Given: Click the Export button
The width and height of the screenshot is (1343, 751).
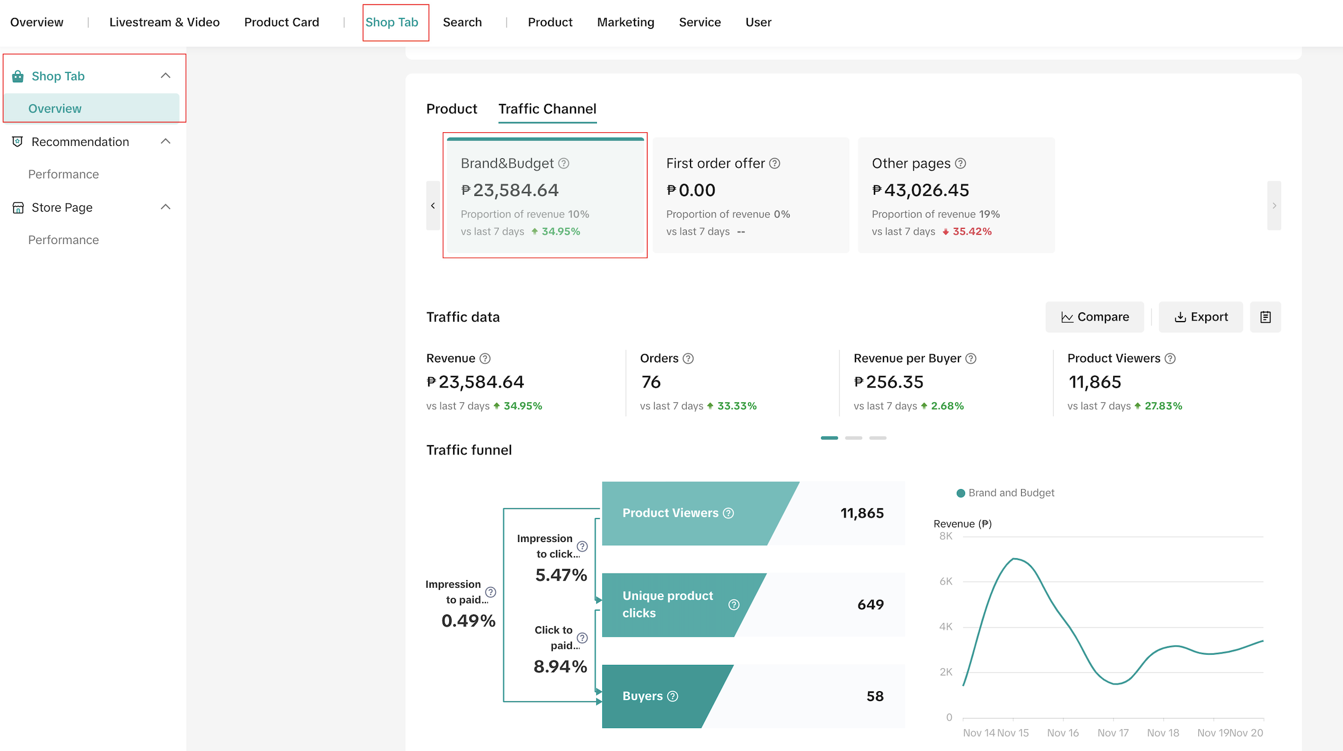Looking at the screenshot, I should pyautogui.click(x=1200, y=317).
